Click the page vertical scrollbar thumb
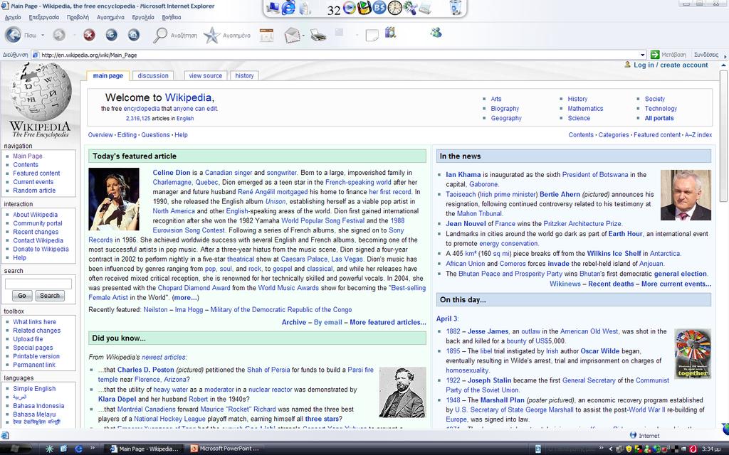Viewport: 729px width, 455px height. click(x=723, y=134)
